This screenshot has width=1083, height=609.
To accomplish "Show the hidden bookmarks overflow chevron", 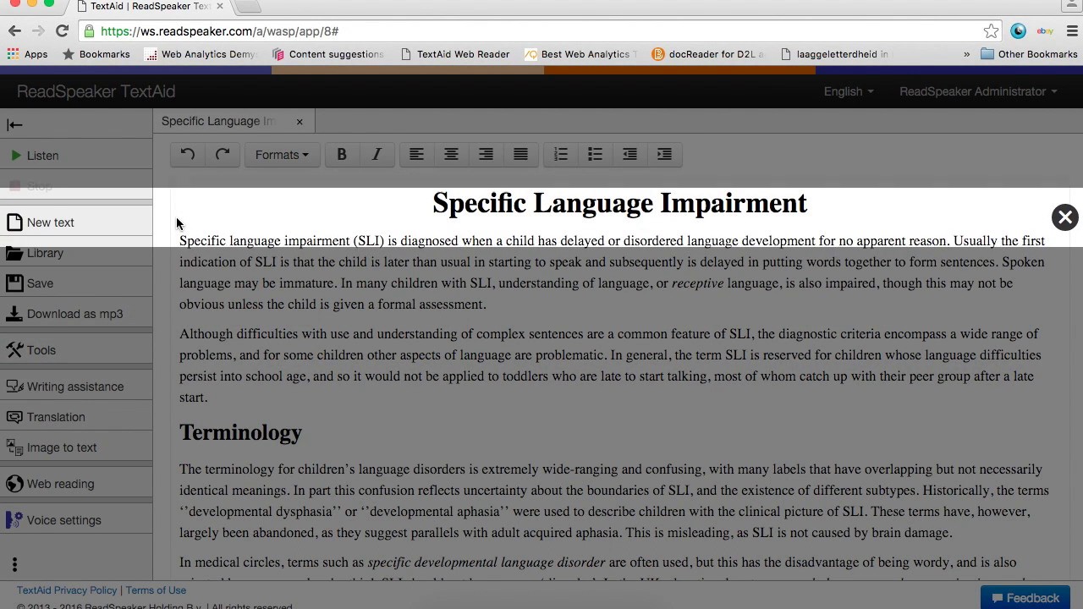I will 966,54.
